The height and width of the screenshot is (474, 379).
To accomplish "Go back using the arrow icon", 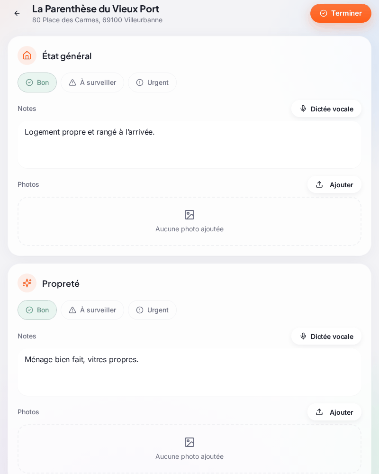I will click(17, 13).
